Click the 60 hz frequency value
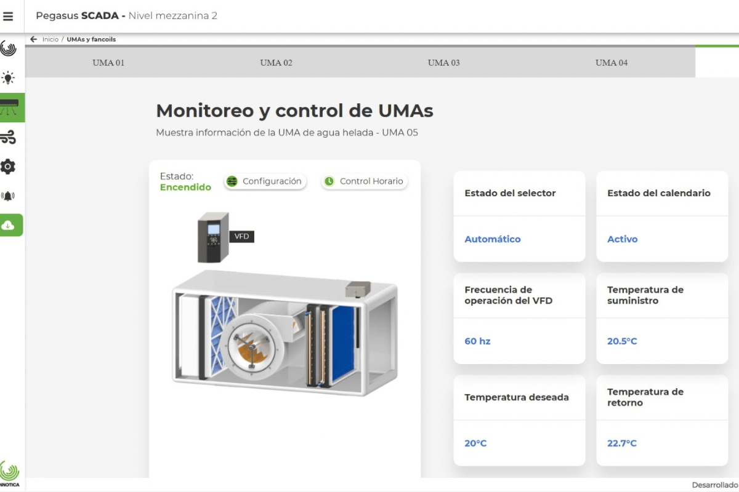The image size is (739, 492). [x=477, y=341]
